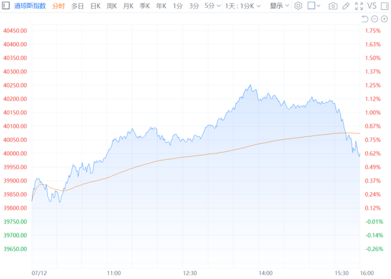
Task: Take a chart screenshot with camera icon
Action: (x=333, y=6)
